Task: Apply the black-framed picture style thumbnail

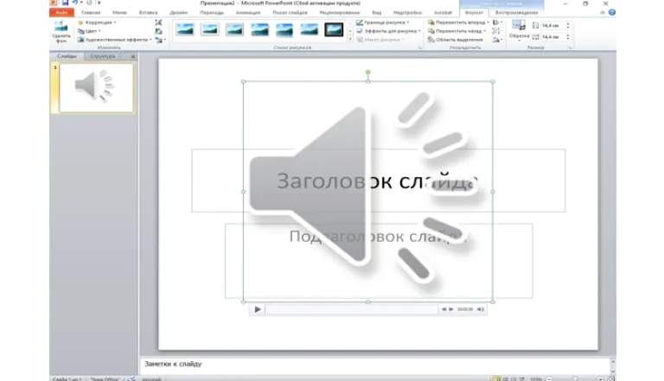Action: click(334, 29)
